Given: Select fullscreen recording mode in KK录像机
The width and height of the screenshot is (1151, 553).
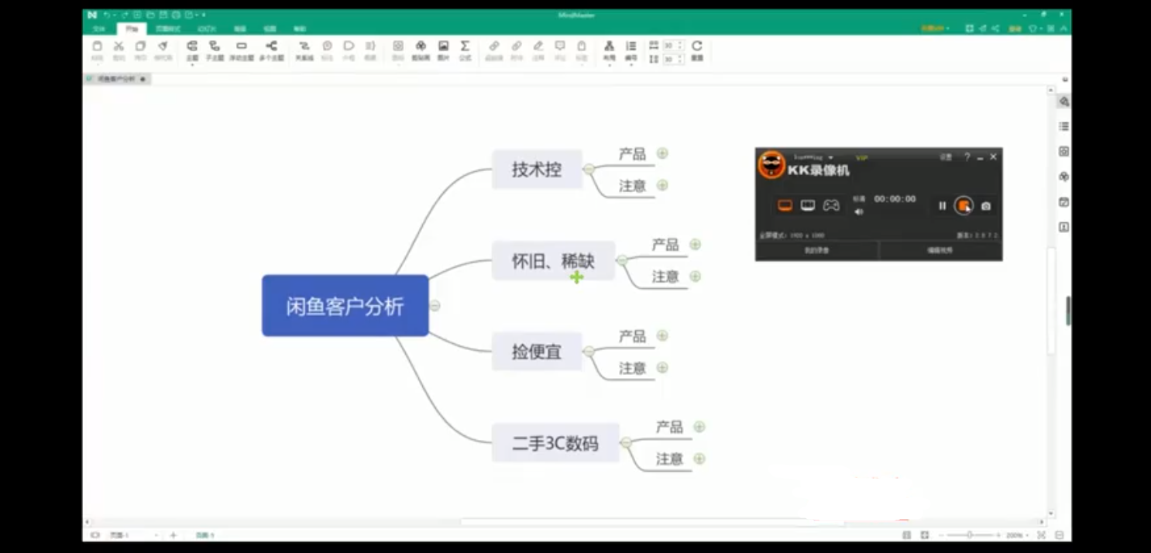Looking at the screenshot, I should pos(785,205).
